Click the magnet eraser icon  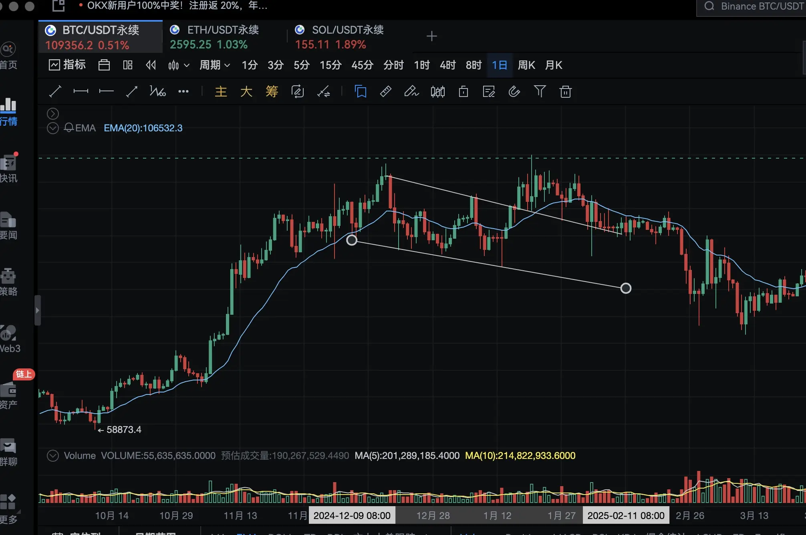[x=514, y=92]
